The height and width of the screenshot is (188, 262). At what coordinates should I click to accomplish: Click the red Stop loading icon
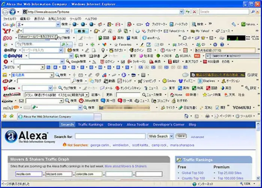coord(194,12)
